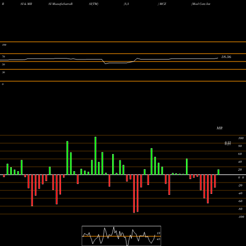This screenshot has width=246, height=246.
Task: Click the MR axis label -60
Action: [240, 201]
